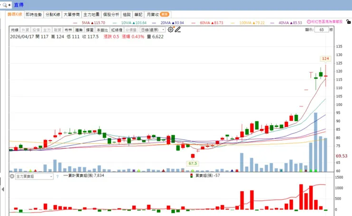Select the pencil drawing tool
This screenshot has width=352, height=216.
pyautogui.click(x=178, y=29)
